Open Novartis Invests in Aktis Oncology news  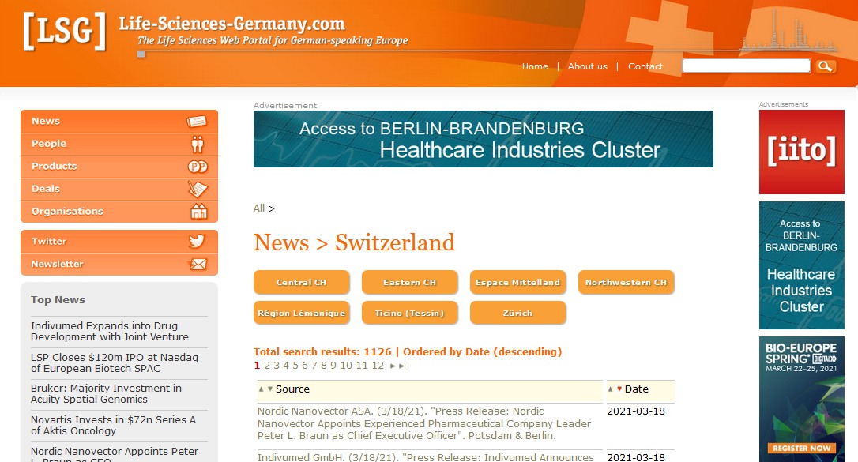coord(113,426)
